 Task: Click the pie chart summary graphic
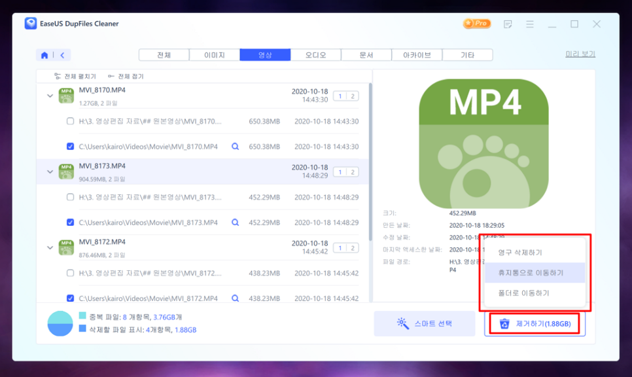pyautogui.click(x=60, y=323)
